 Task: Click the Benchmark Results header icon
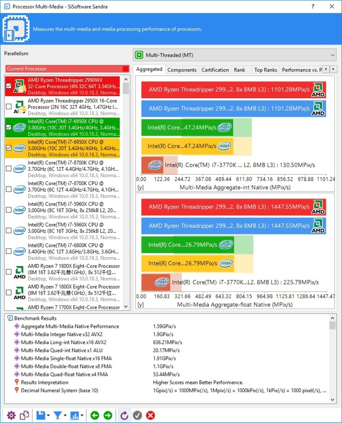[x=10, y=318]
